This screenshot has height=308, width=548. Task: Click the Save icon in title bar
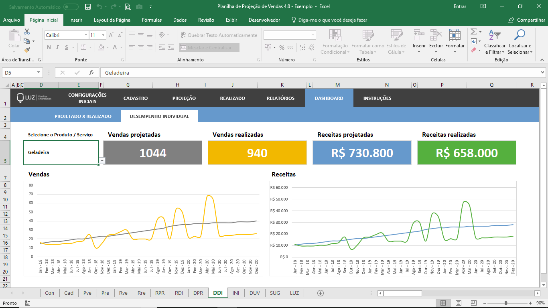88,6
